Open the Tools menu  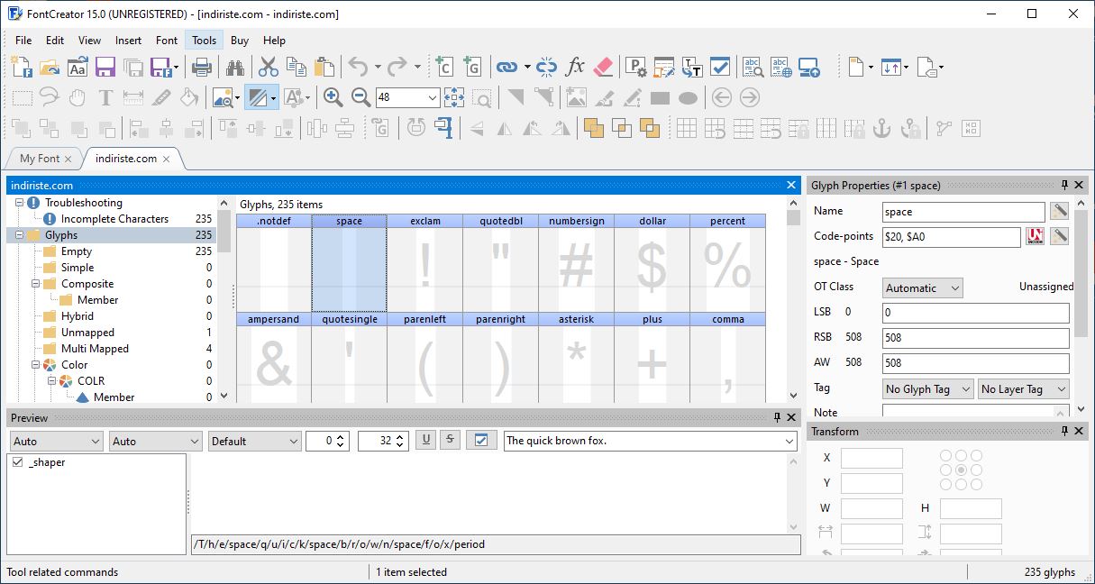(x=205, y=40)
